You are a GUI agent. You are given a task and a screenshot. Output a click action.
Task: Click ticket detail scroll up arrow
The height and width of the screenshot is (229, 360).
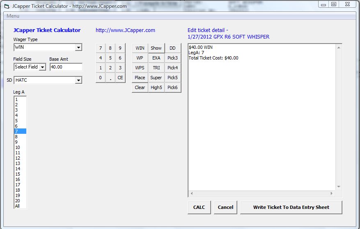click(x=339, y=48)
